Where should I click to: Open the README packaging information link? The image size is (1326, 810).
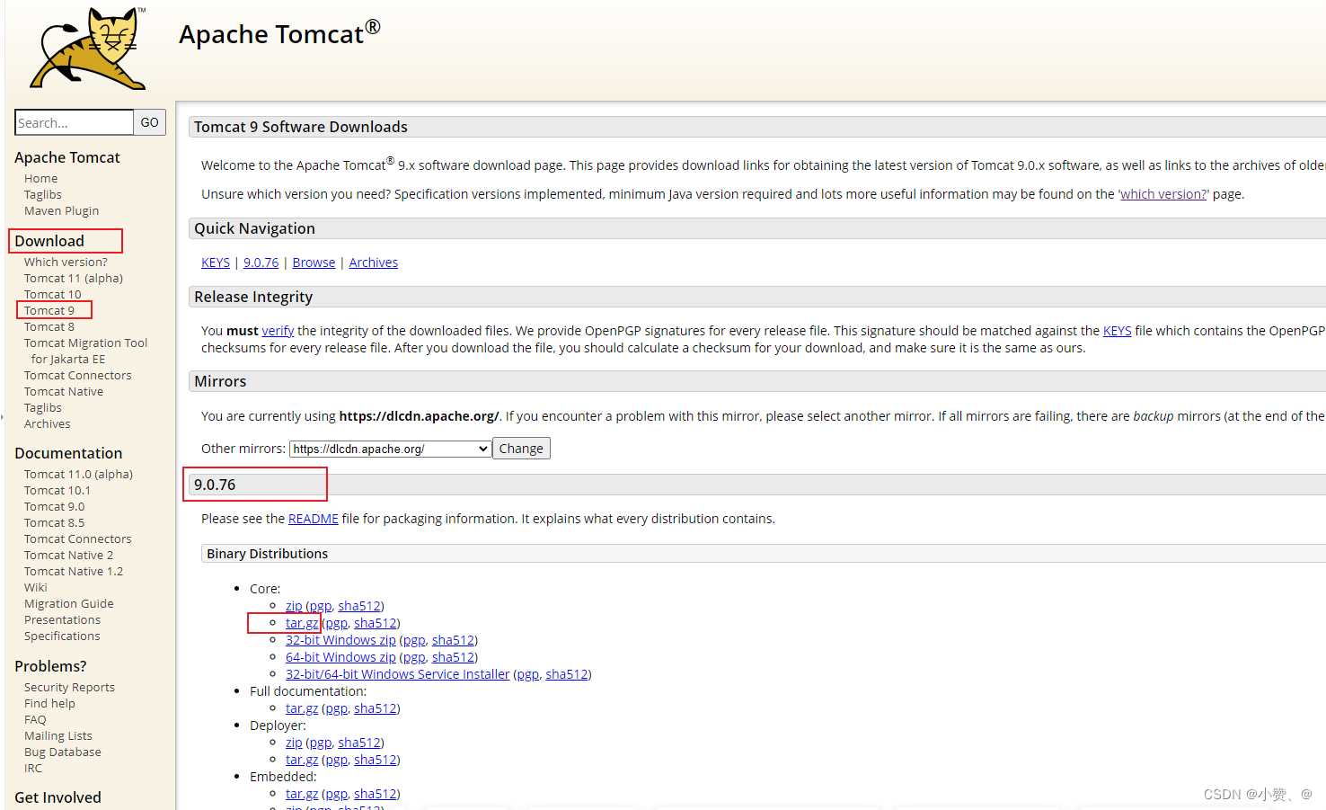[313, 518]
